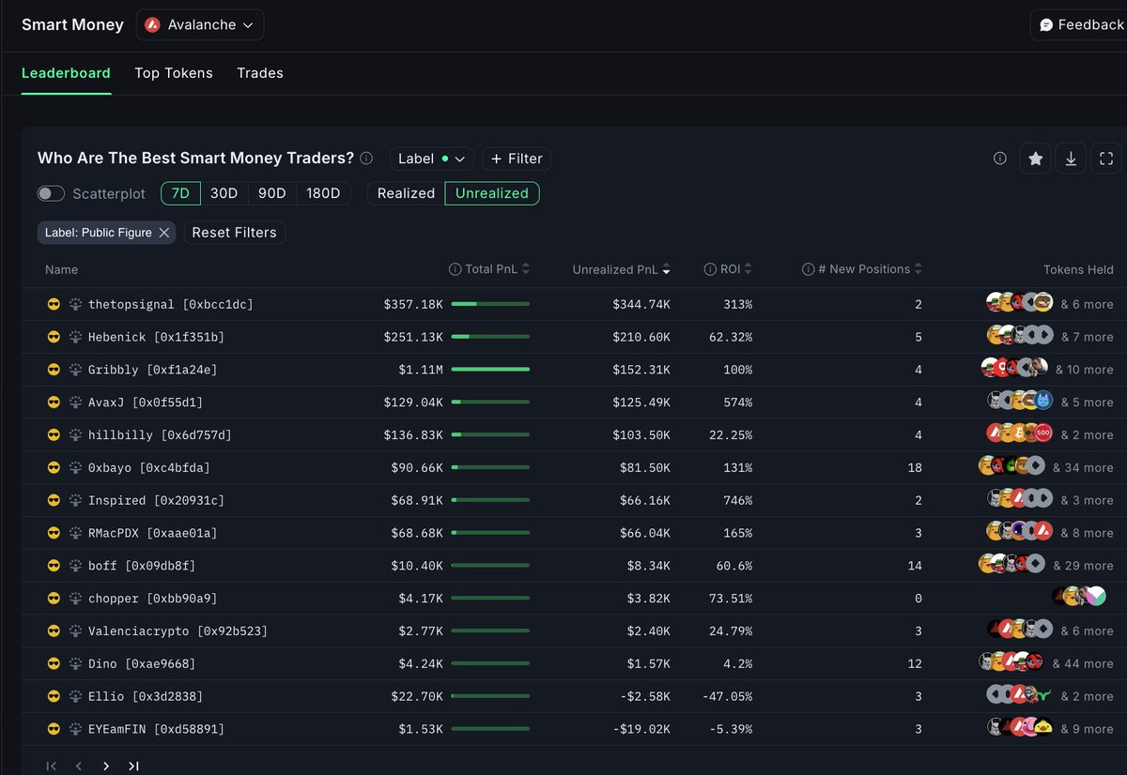Select the 90D timeframe
This screenshot has width=1127, height=775.
(x=271, y=193)
